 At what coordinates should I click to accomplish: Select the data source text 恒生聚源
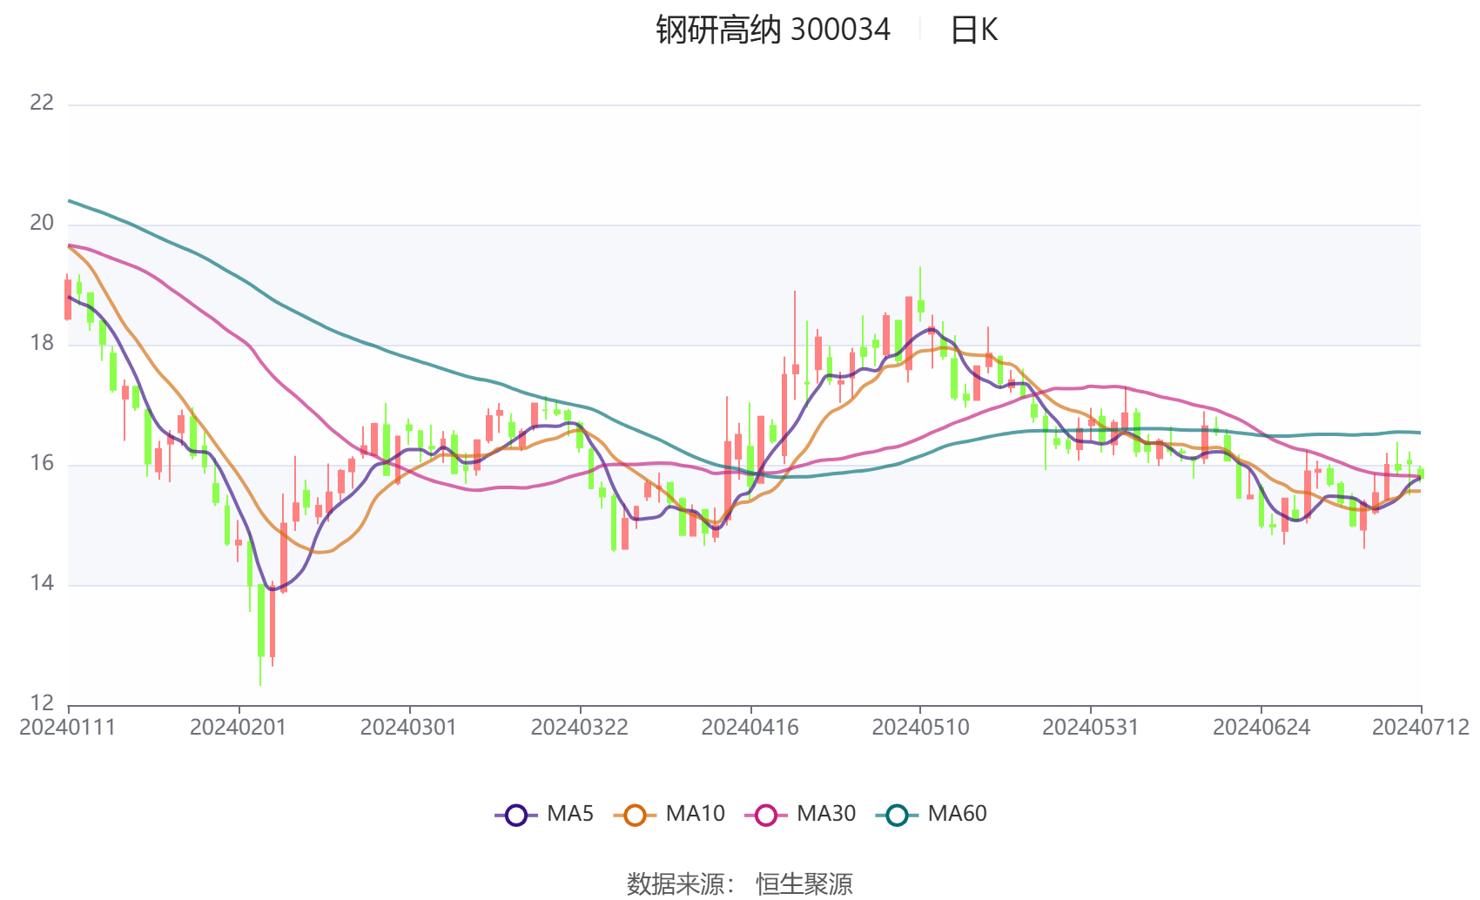coord(804,883)
